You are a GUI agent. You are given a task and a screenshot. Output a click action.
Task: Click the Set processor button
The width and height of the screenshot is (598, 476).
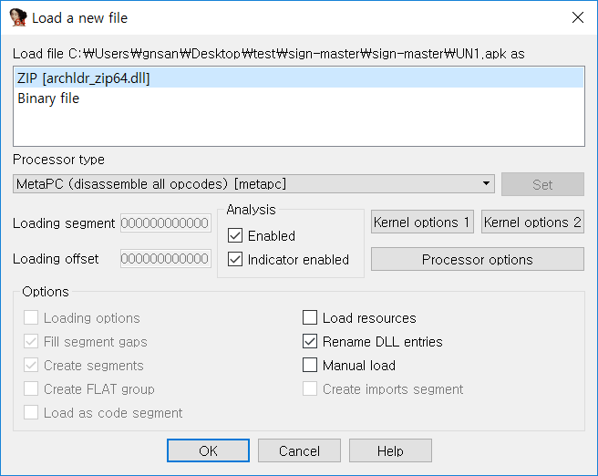coord(542,184)
